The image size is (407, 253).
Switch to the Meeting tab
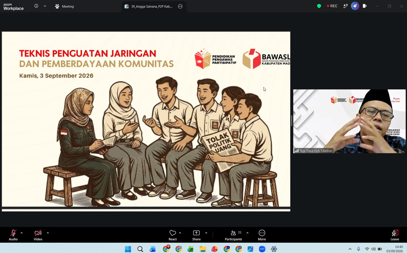click(x=64, y=6)
